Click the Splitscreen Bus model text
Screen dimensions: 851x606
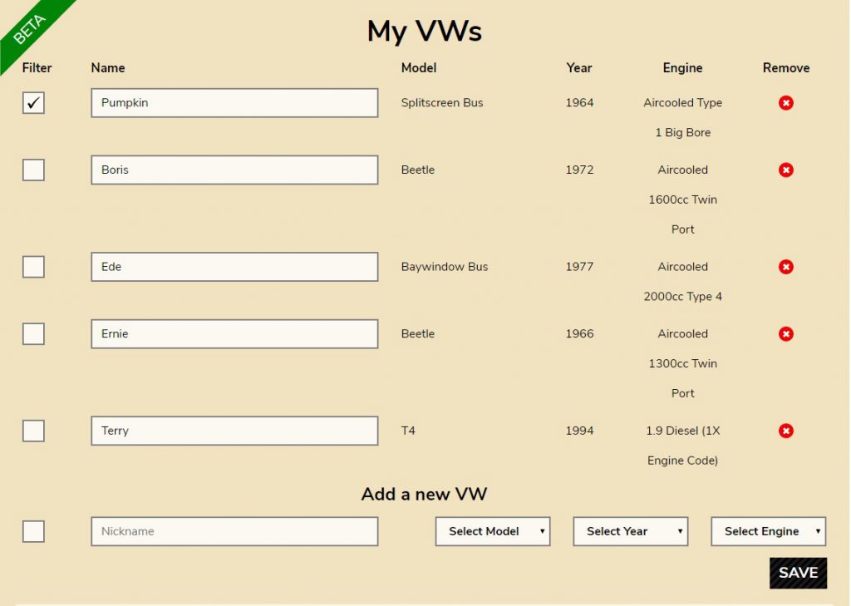(442, 102)
